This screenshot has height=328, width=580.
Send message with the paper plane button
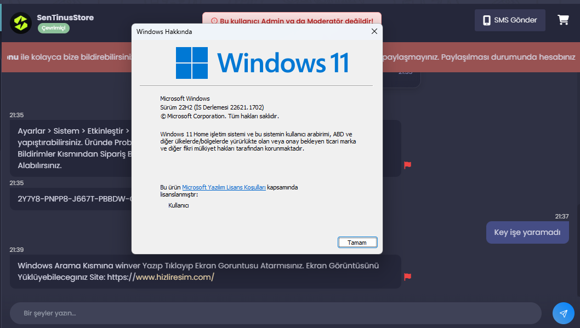coord(563,313)
